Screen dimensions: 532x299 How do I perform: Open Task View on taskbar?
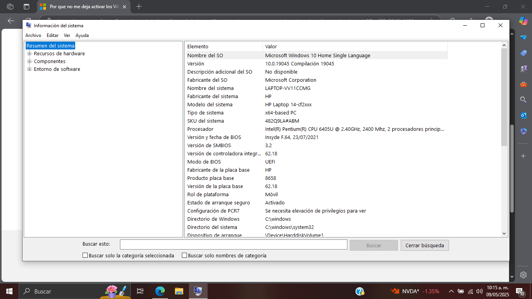[140, 291]
